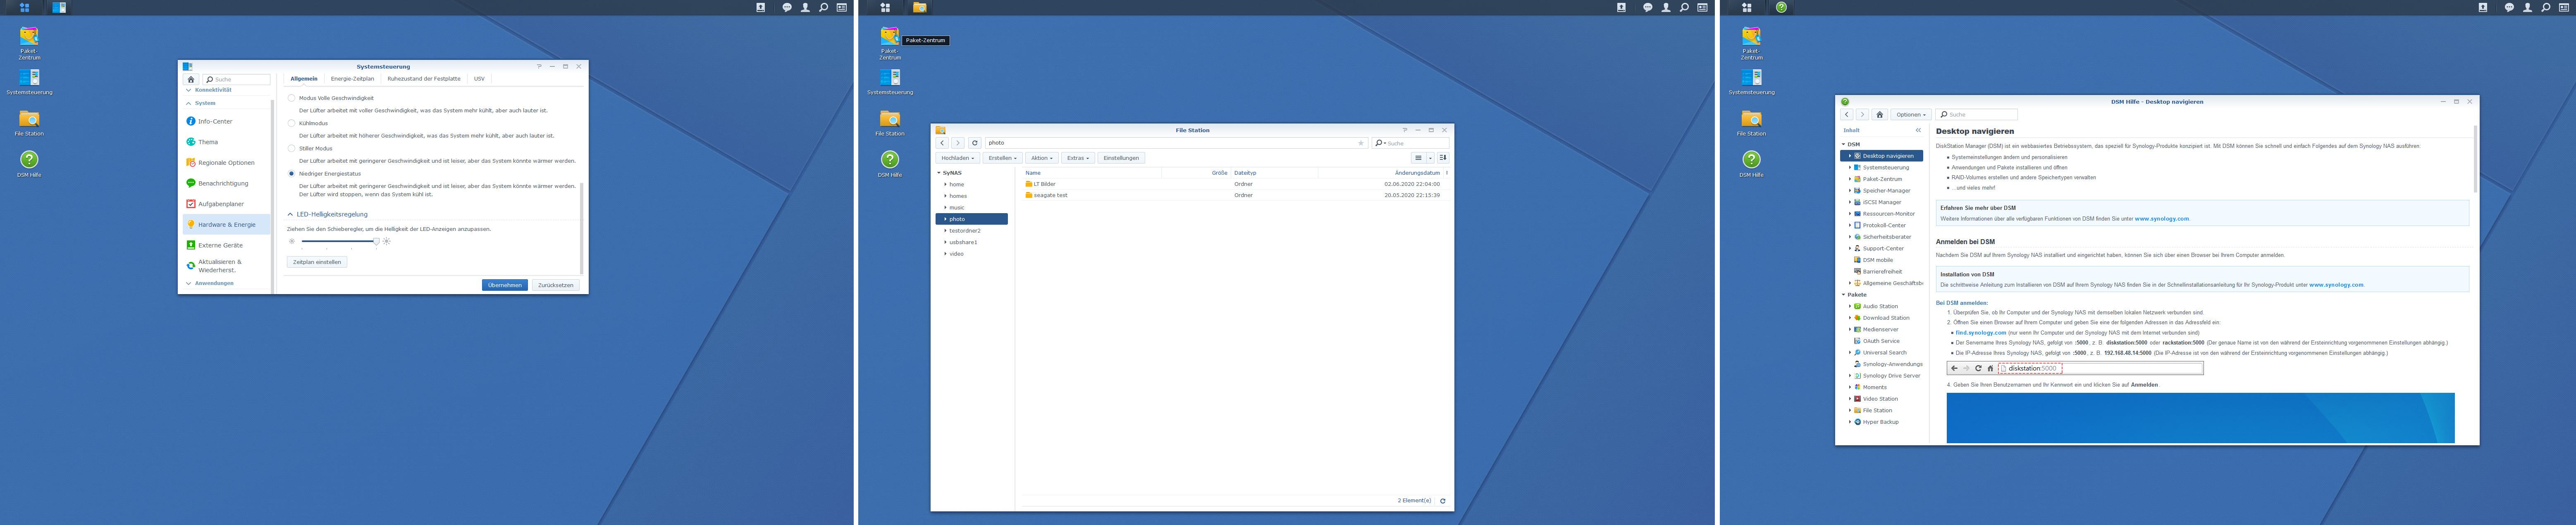Switch to Ruhezustand der Festplatte tab
The width and height of the screenshot is (2576, 525).
point(424,79)
